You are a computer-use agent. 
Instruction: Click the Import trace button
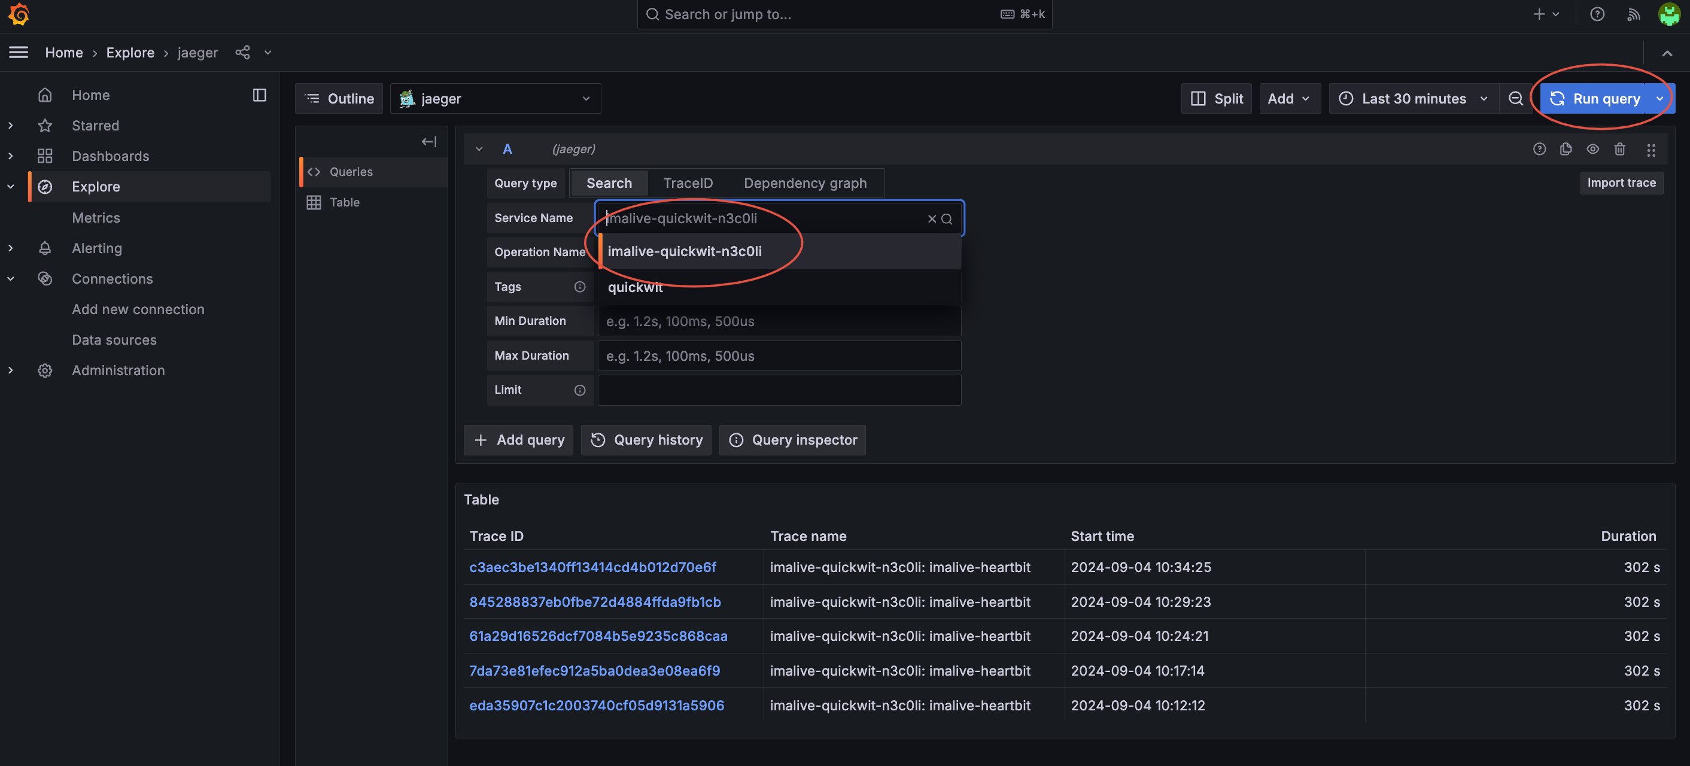(x=1621, y=183)
